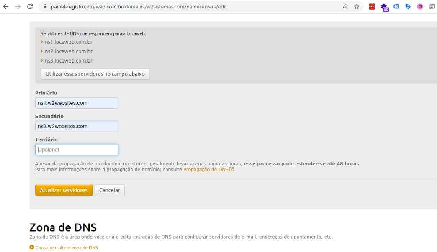Click the Secundário label

(x=49, y=116)
